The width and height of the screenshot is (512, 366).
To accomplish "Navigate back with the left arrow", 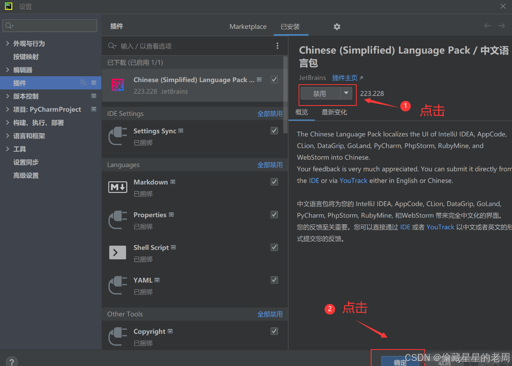I will point(488,26).
